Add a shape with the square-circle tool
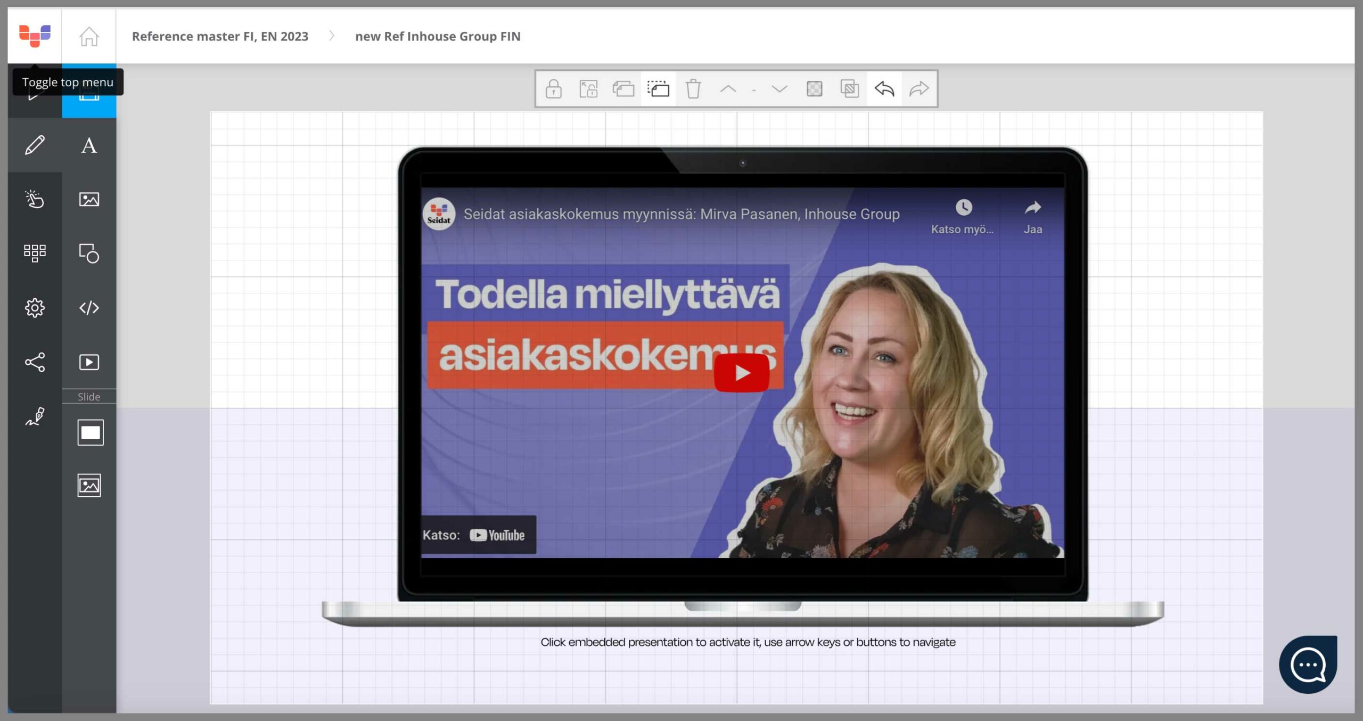Screen dimensions: 1363x721 point(89,253)
